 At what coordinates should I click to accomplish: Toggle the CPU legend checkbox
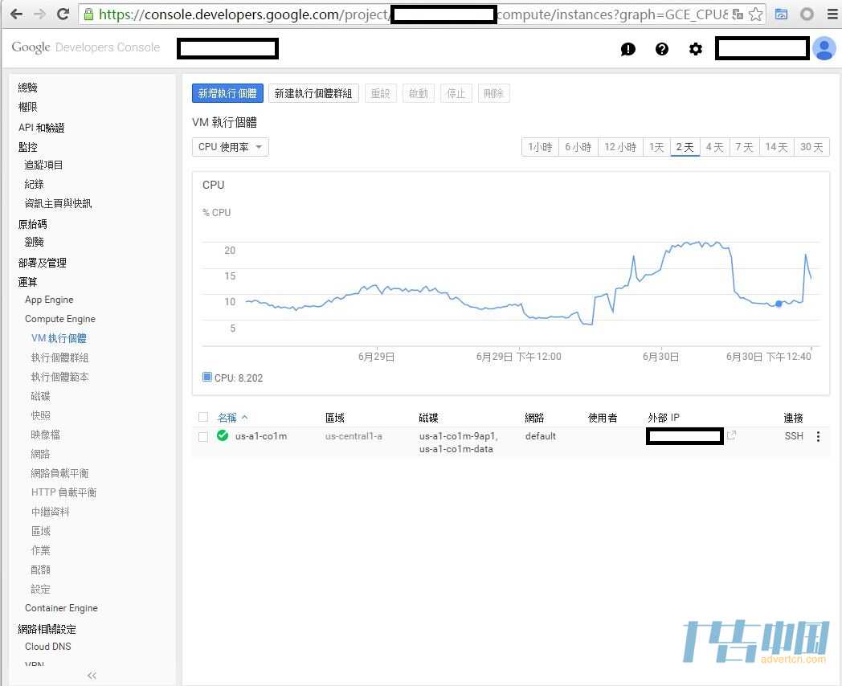[x=207, y=377]
